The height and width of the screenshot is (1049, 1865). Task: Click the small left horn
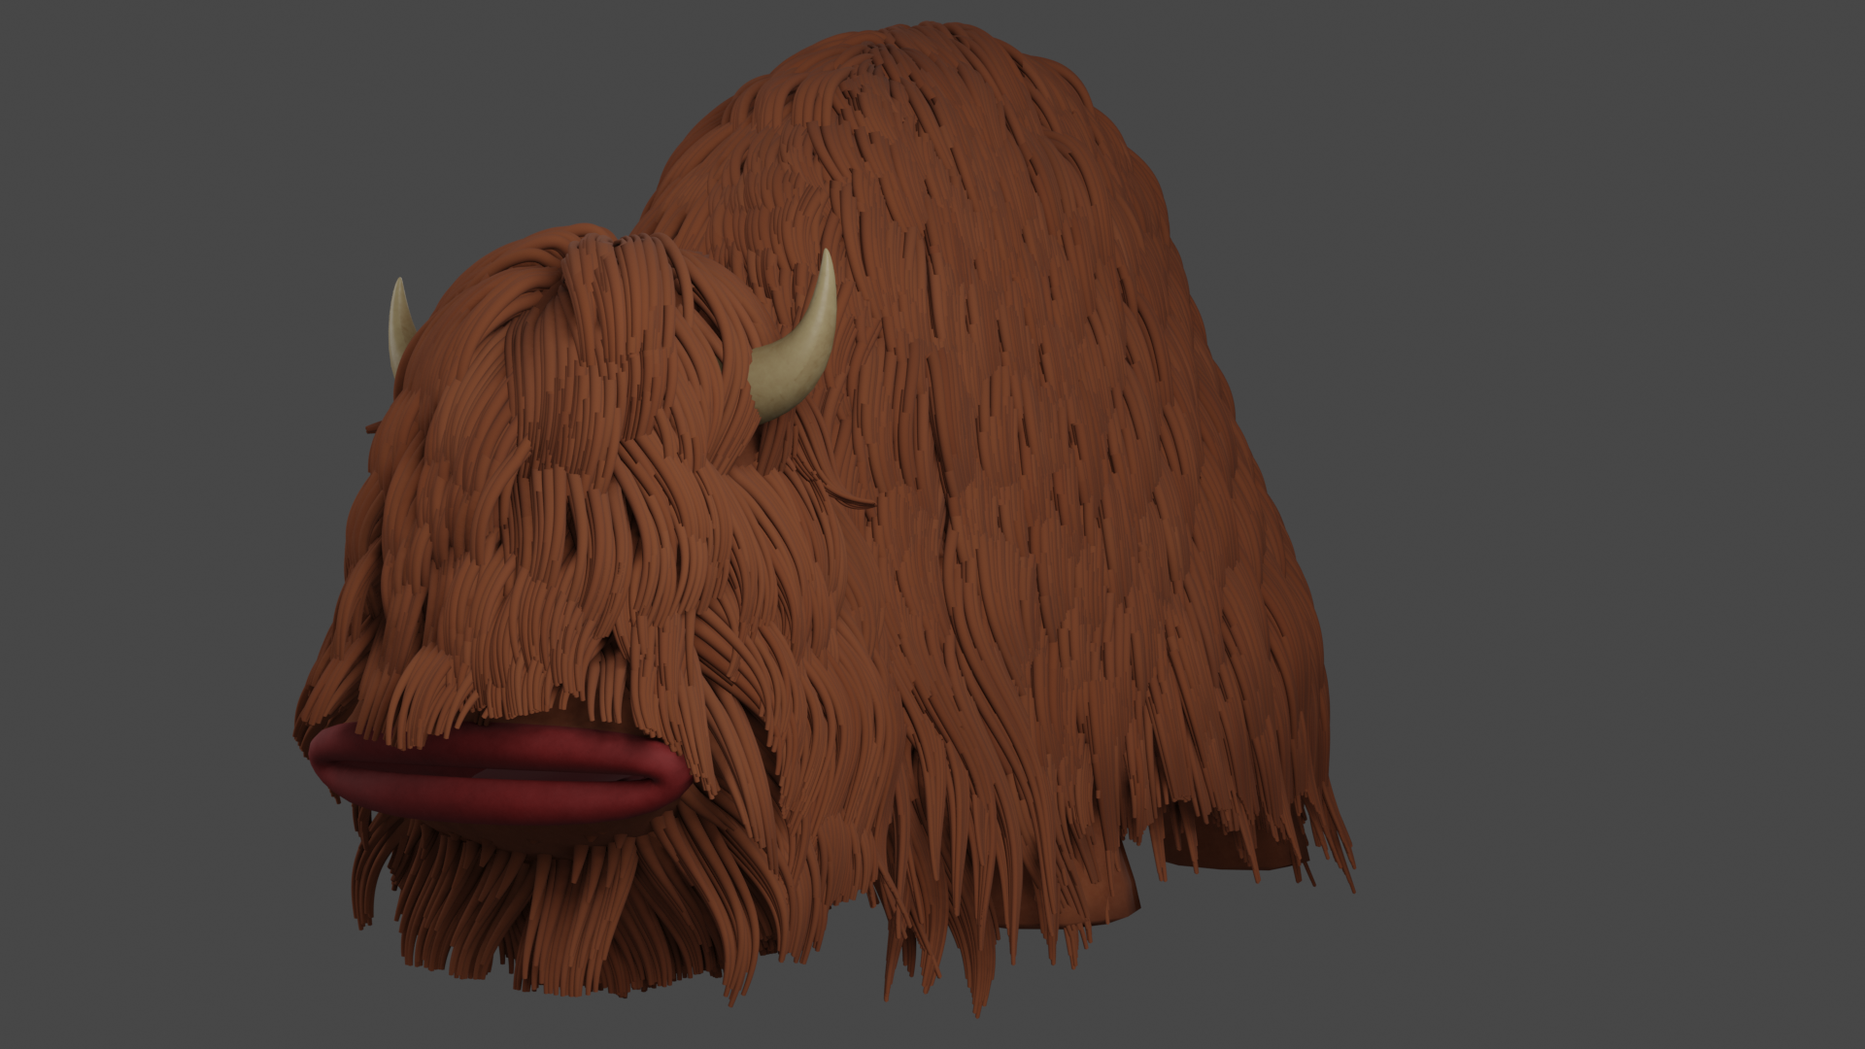399,325
